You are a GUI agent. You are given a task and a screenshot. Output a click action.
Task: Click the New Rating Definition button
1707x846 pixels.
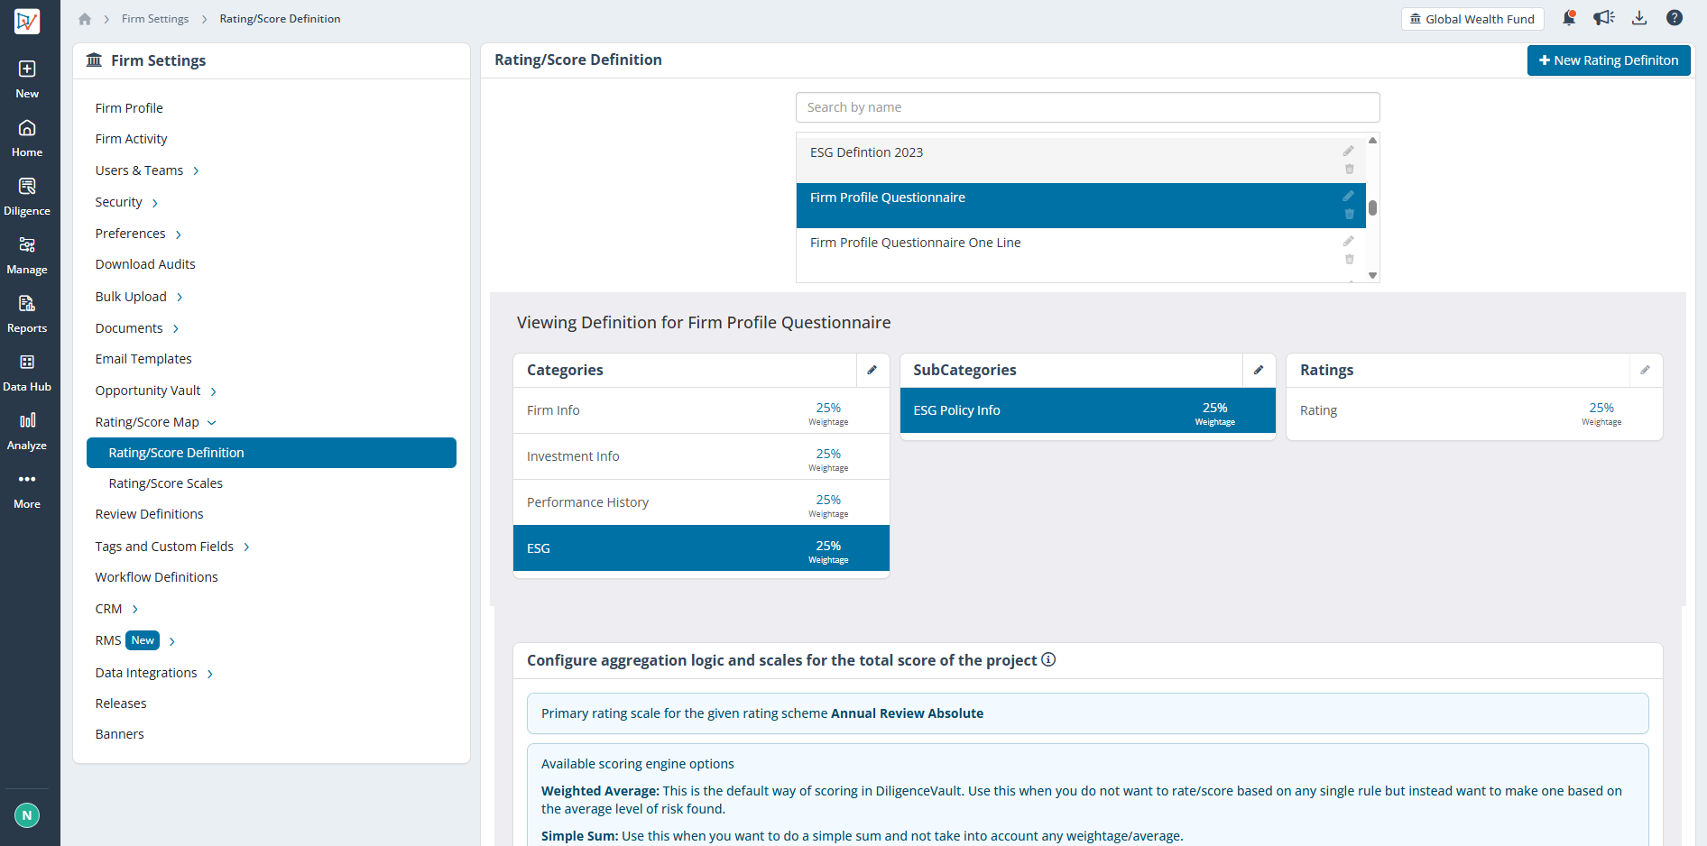point(1609,60)
